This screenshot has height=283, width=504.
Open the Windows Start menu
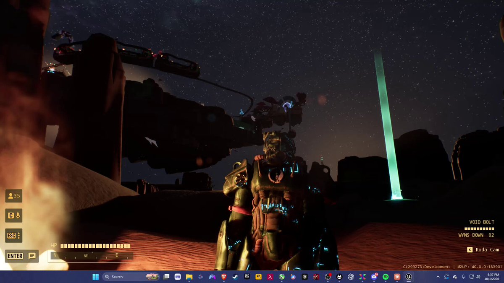(95, 277)
